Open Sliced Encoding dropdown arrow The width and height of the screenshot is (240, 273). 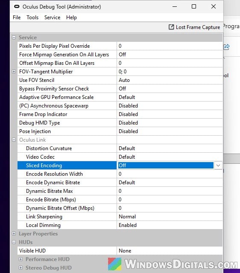218,166
